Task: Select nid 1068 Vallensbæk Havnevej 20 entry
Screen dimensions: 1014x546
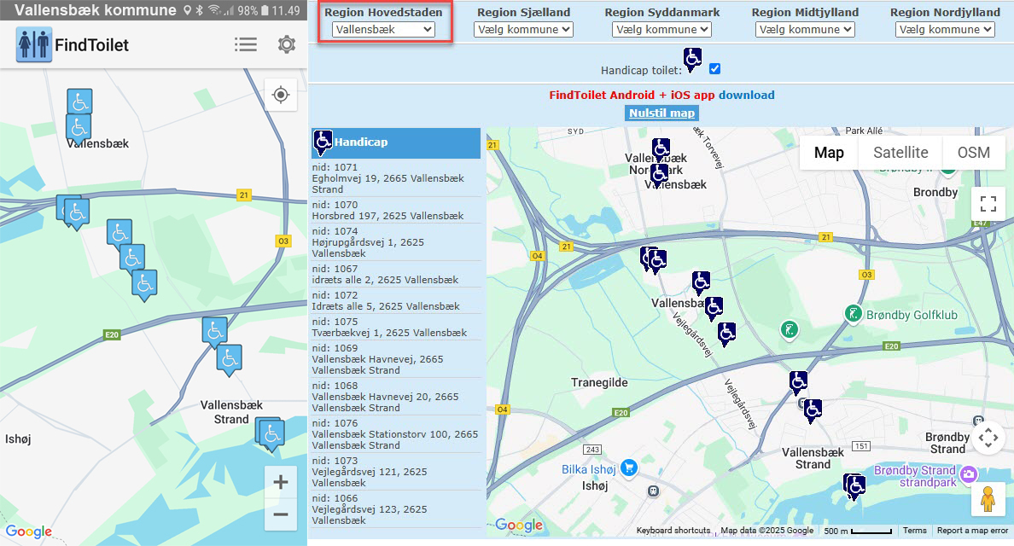Action: tap(396, 397)
